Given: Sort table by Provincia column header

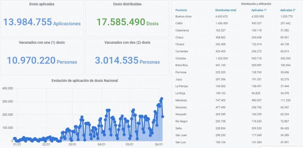Looking at the screenshot, I should click(181, 10).
